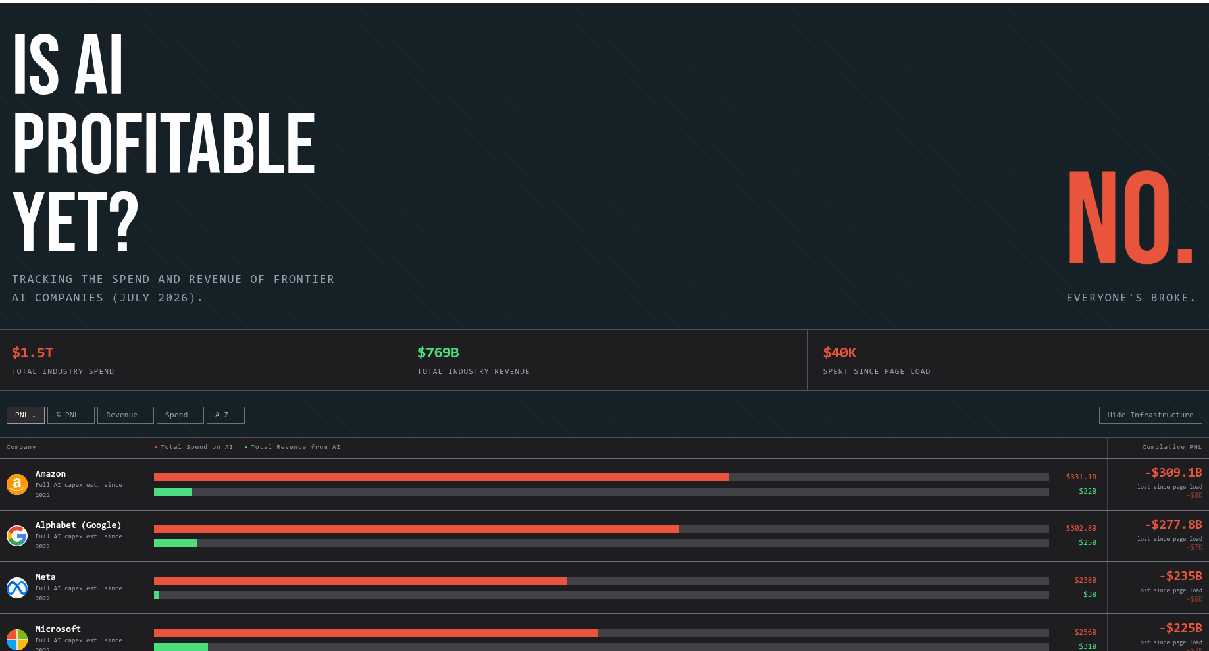Click the Microsoft company name
This screenshot has height=651, width=1209.
58,629
